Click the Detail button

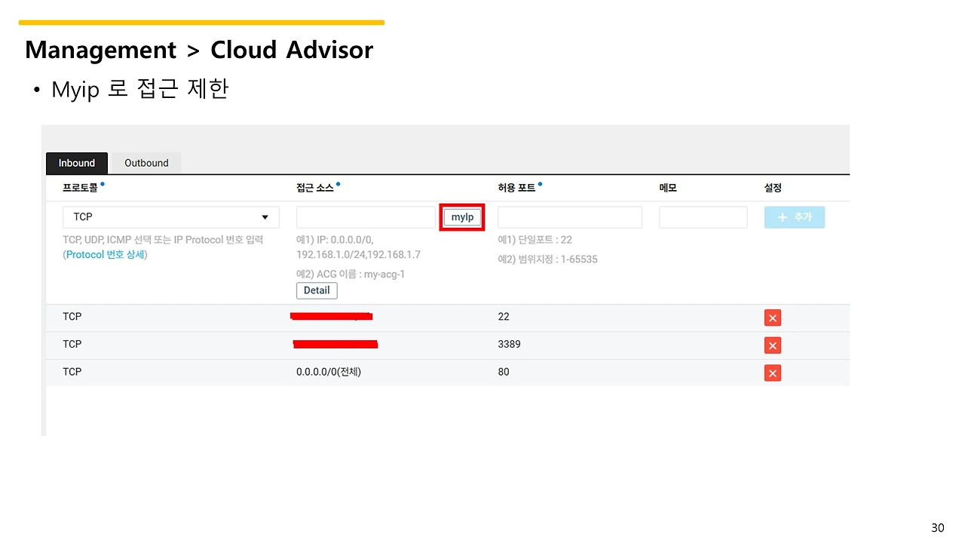pyautogui.click(x=317, y=290)
